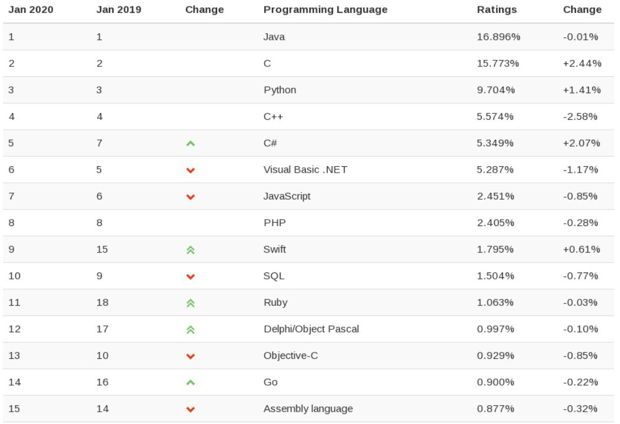The image size is (620, 424).
Task: Select the Java language name
Action: 274,37
